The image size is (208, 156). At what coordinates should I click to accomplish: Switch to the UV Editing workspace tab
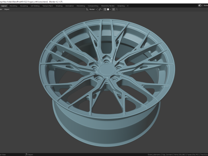(x=35, y=6)
